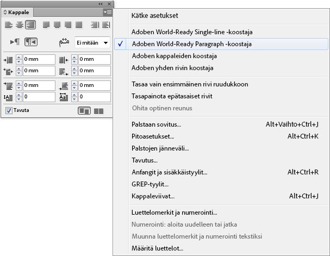Image resolution: width=330 pixels, height=256 pixels.
Task: Click the left indent value field
Action: (39, 59)
